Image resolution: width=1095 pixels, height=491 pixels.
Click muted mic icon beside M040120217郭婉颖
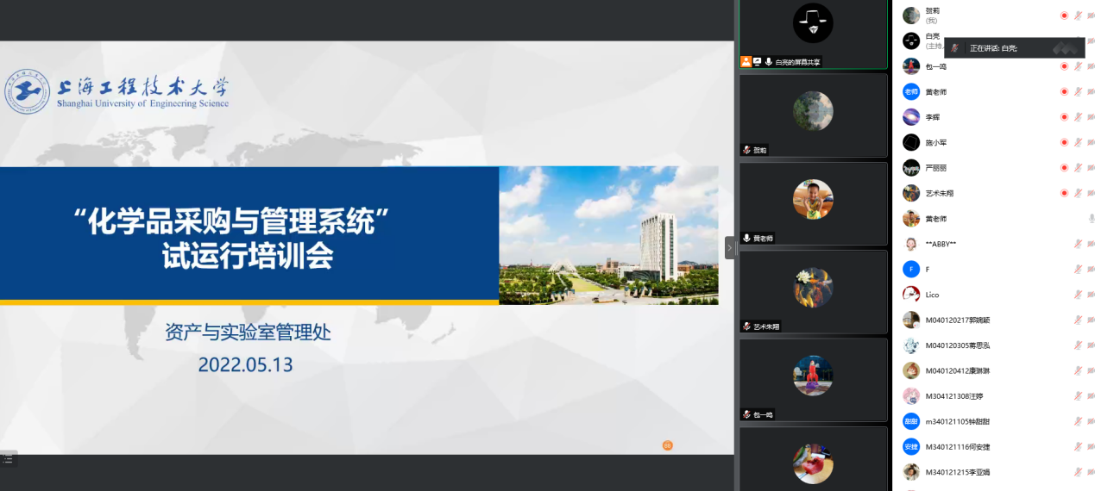pyautogui.click(x=1078, y=320)
